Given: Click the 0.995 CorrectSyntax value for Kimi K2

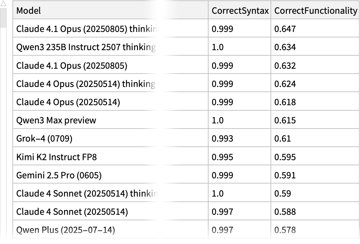Looking at the screenshot, I should coord(222,157).
